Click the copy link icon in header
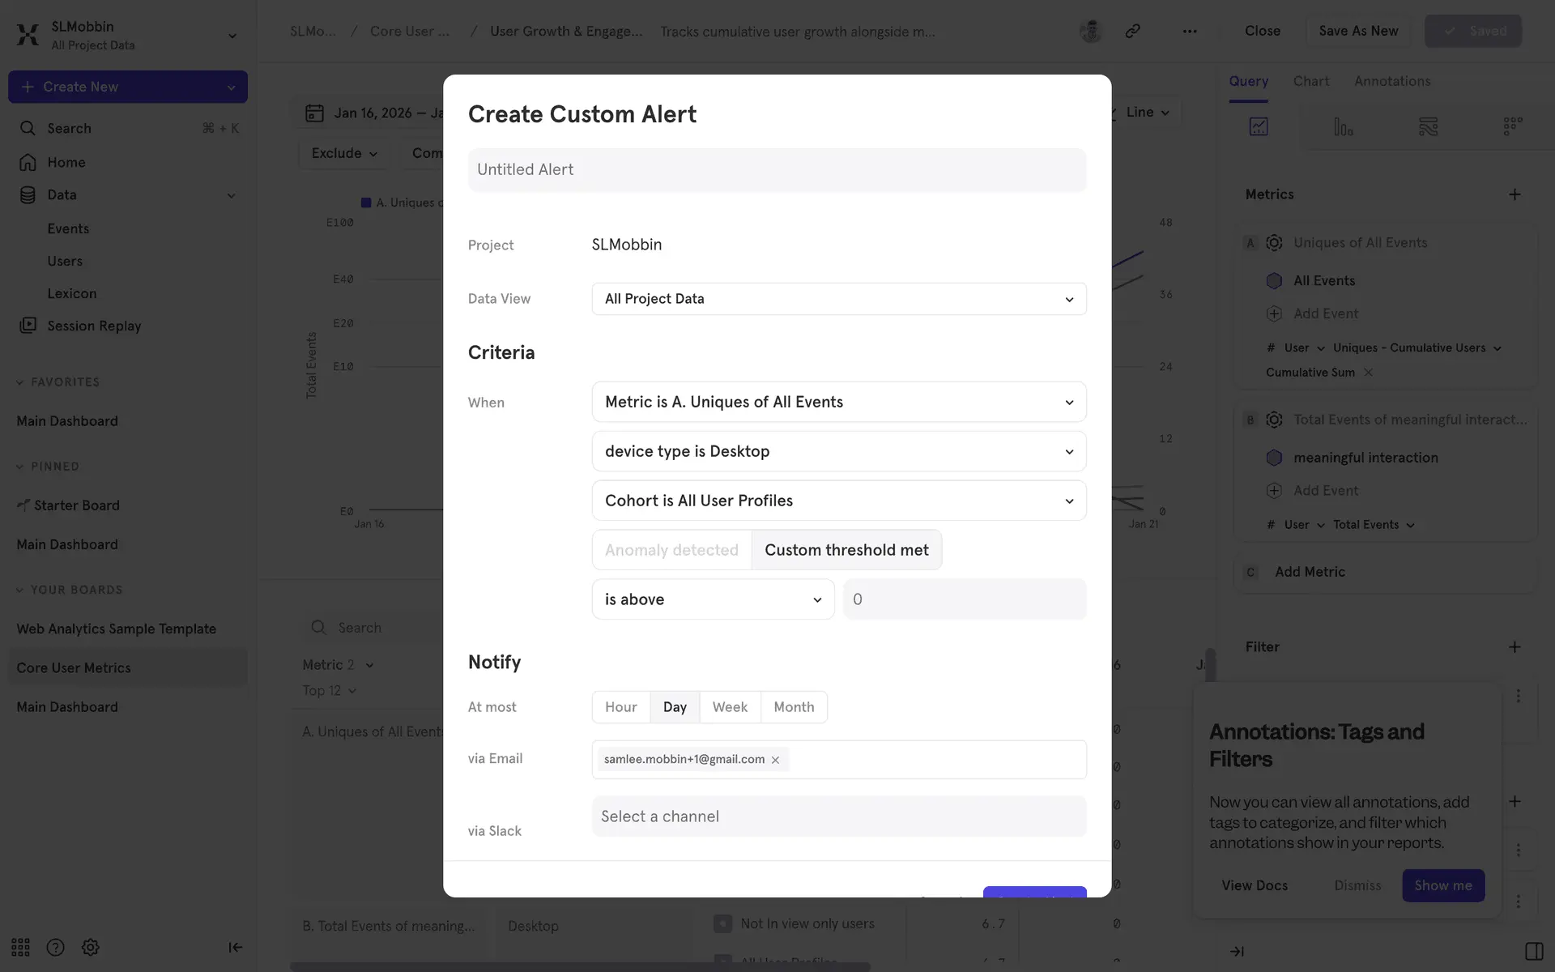The height and width of the screenshot is (972, 1555). pyautogui.click(x=1132, y=31)
